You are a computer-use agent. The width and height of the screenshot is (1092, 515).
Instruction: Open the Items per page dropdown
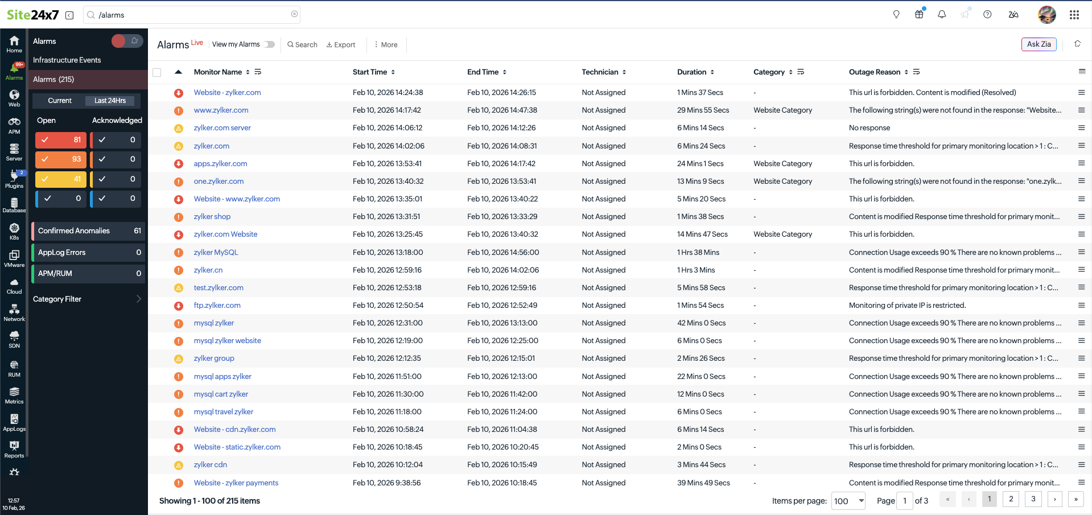click(848, 501)
